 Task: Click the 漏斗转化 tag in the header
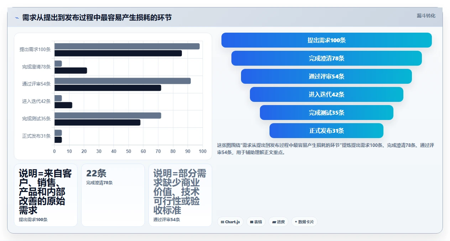[426, 16]
